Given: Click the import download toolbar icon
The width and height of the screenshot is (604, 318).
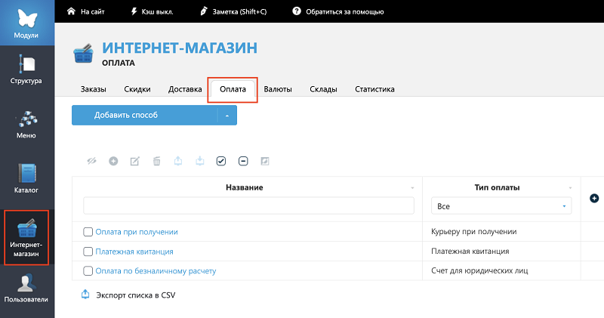Looking at the screenshot, I should pyautogui.click(x=200, y=161).
